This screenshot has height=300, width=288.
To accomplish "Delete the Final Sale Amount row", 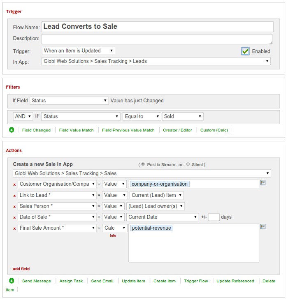I will click(x=14, y=228).
